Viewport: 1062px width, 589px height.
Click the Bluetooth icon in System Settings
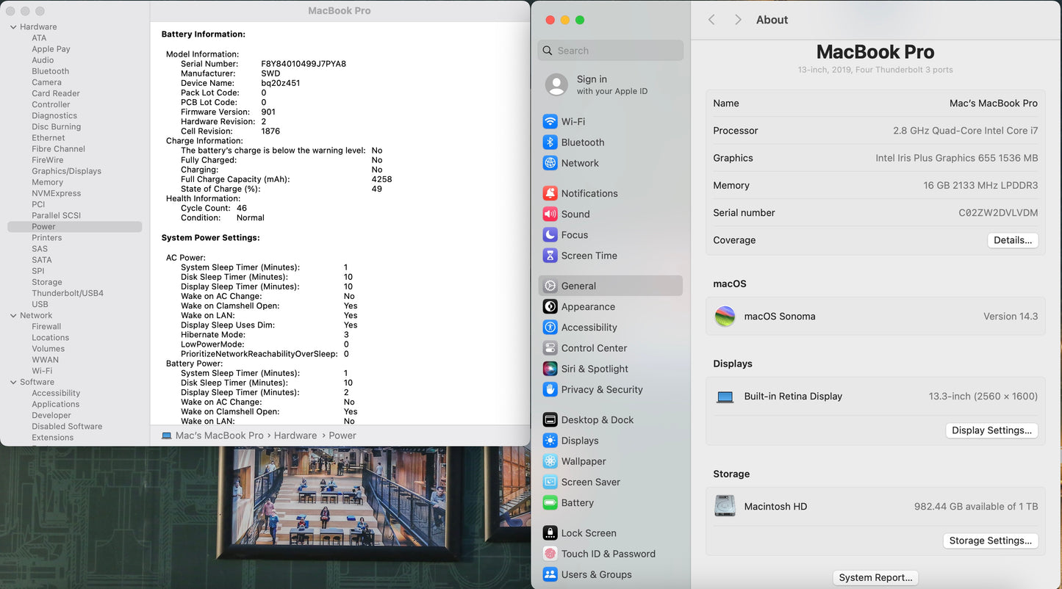[550, 142]
